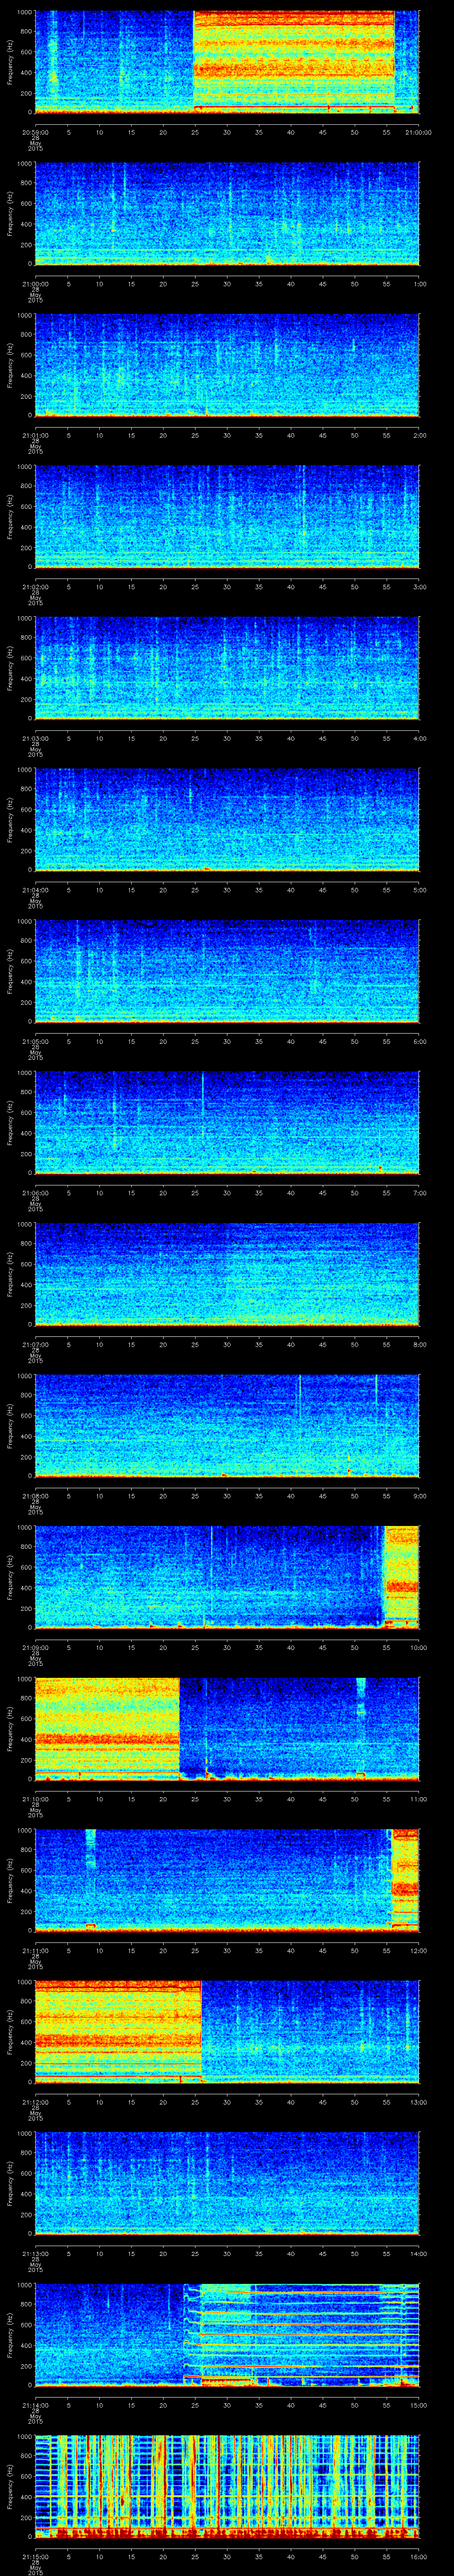Click the 20:59:00 start time label
454x2576 pixels.
tap(35, 132)
